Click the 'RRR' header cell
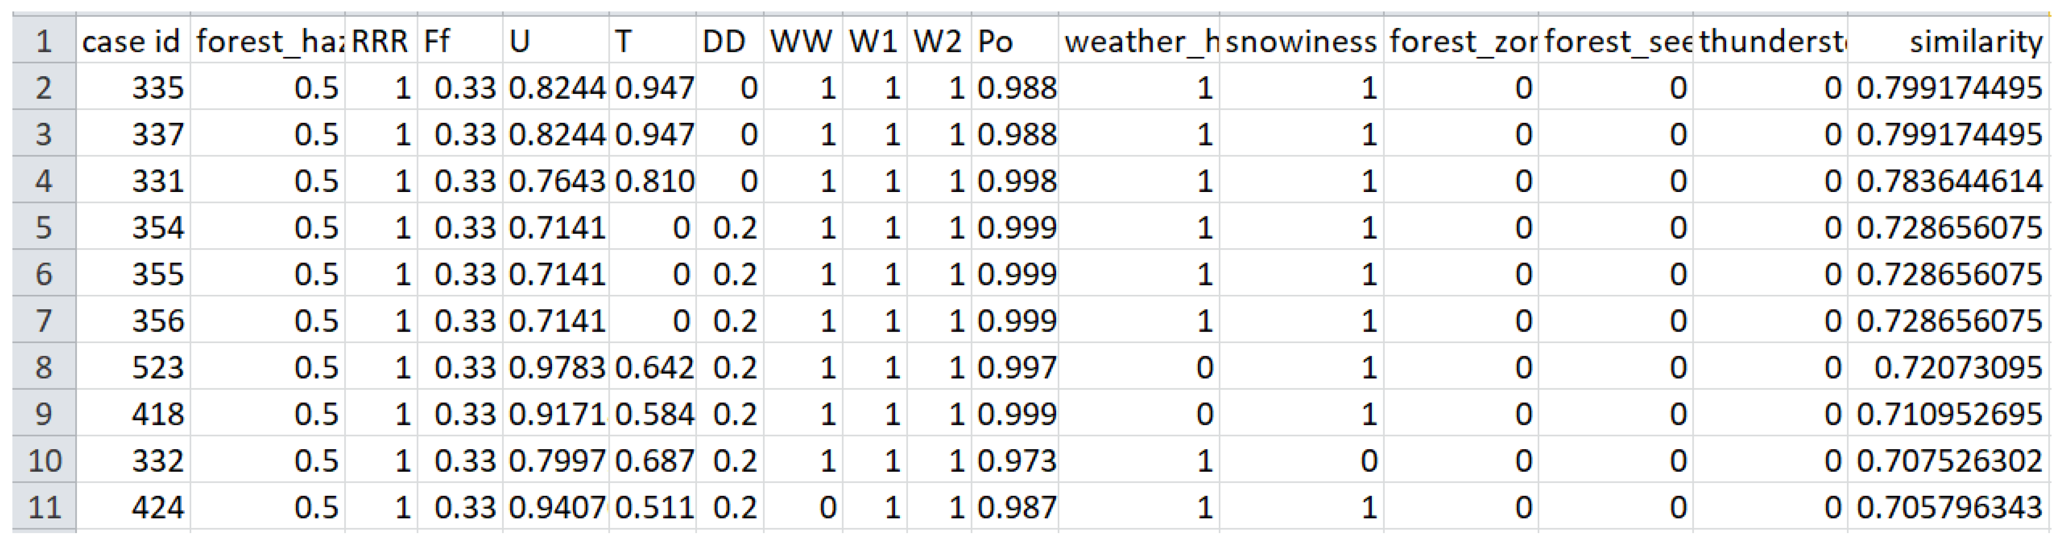This screenshot has height=545, width=2063. [x=380, y=41]
